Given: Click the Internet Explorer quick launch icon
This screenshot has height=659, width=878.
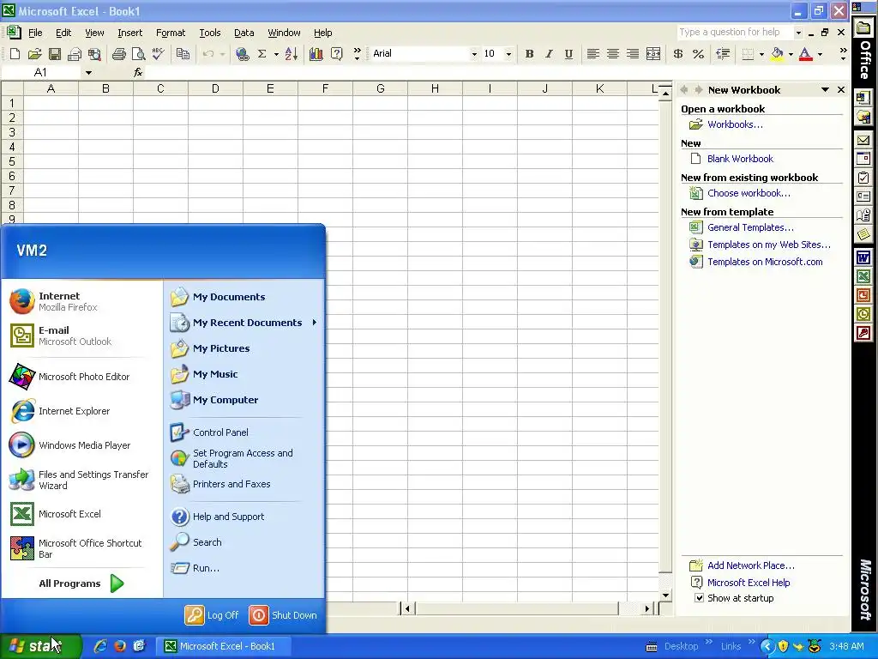Looking at the screenshot, I should 100,646.
